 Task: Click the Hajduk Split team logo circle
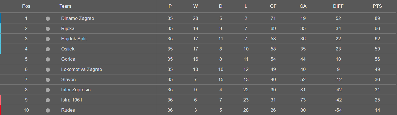tap(48, 39)
